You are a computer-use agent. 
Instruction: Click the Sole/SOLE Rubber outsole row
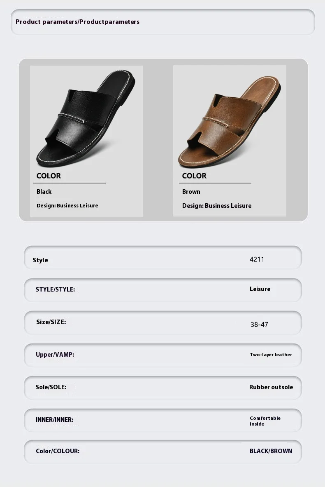click(x=162, y=388)
